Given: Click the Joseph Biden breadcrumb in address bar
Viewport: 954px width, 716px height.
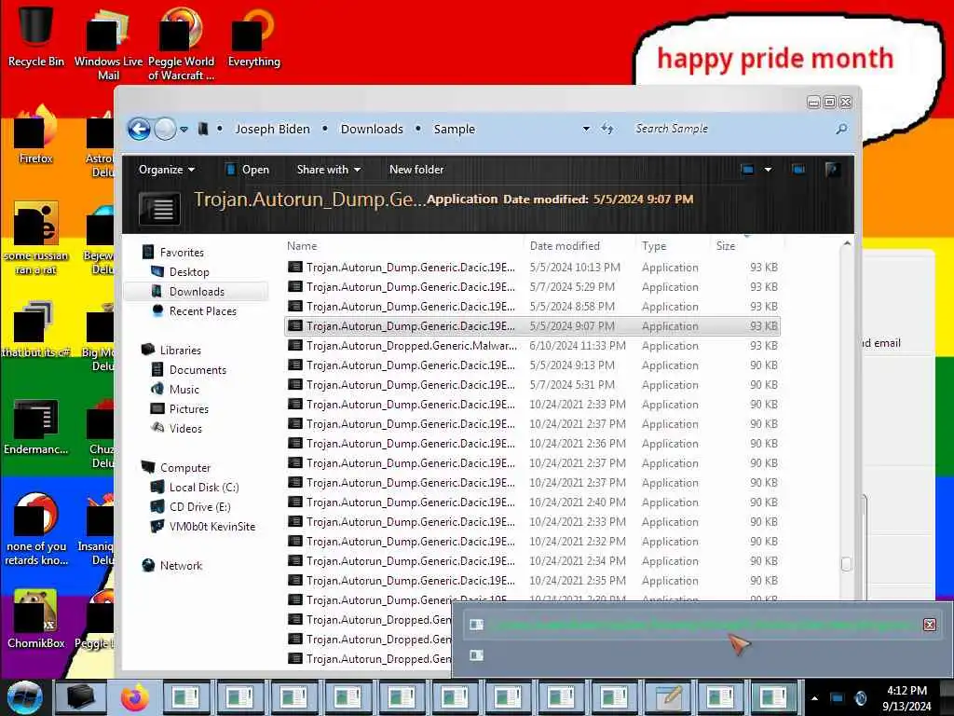Looking at the screenshot, I should [273, 129].
